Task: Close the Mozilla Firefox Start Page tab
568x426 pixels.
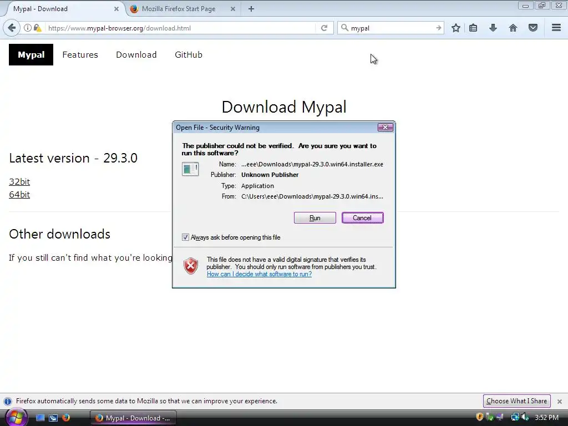Action: click(233, 9)
